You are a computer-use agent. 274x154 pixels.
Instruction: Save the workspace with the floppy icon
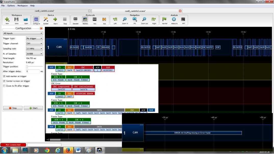(16, 20)
